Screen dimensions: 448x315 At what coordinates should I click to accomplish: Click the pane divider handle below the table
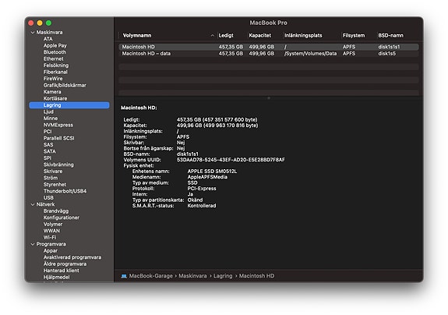pyautogui.click(x=269, y=98)
